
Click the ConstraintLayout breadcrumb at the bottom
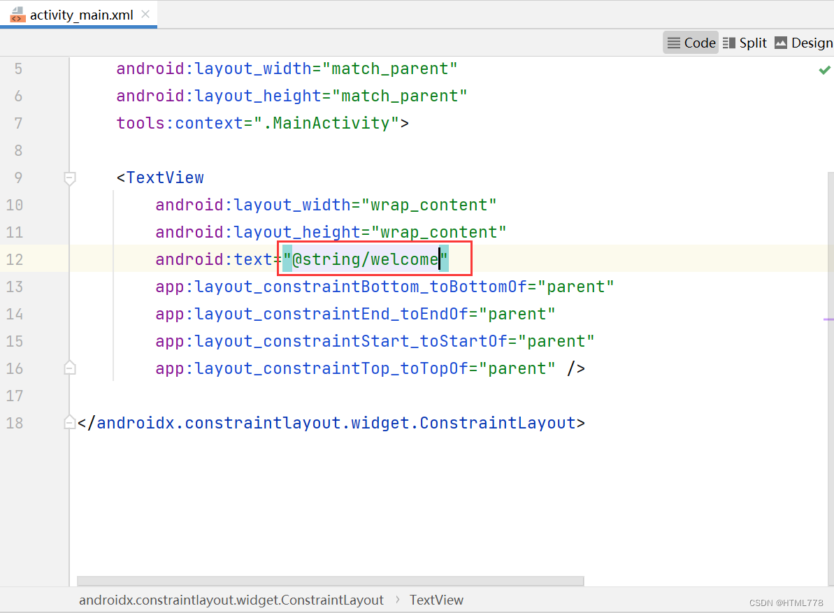tap(231, 600)
